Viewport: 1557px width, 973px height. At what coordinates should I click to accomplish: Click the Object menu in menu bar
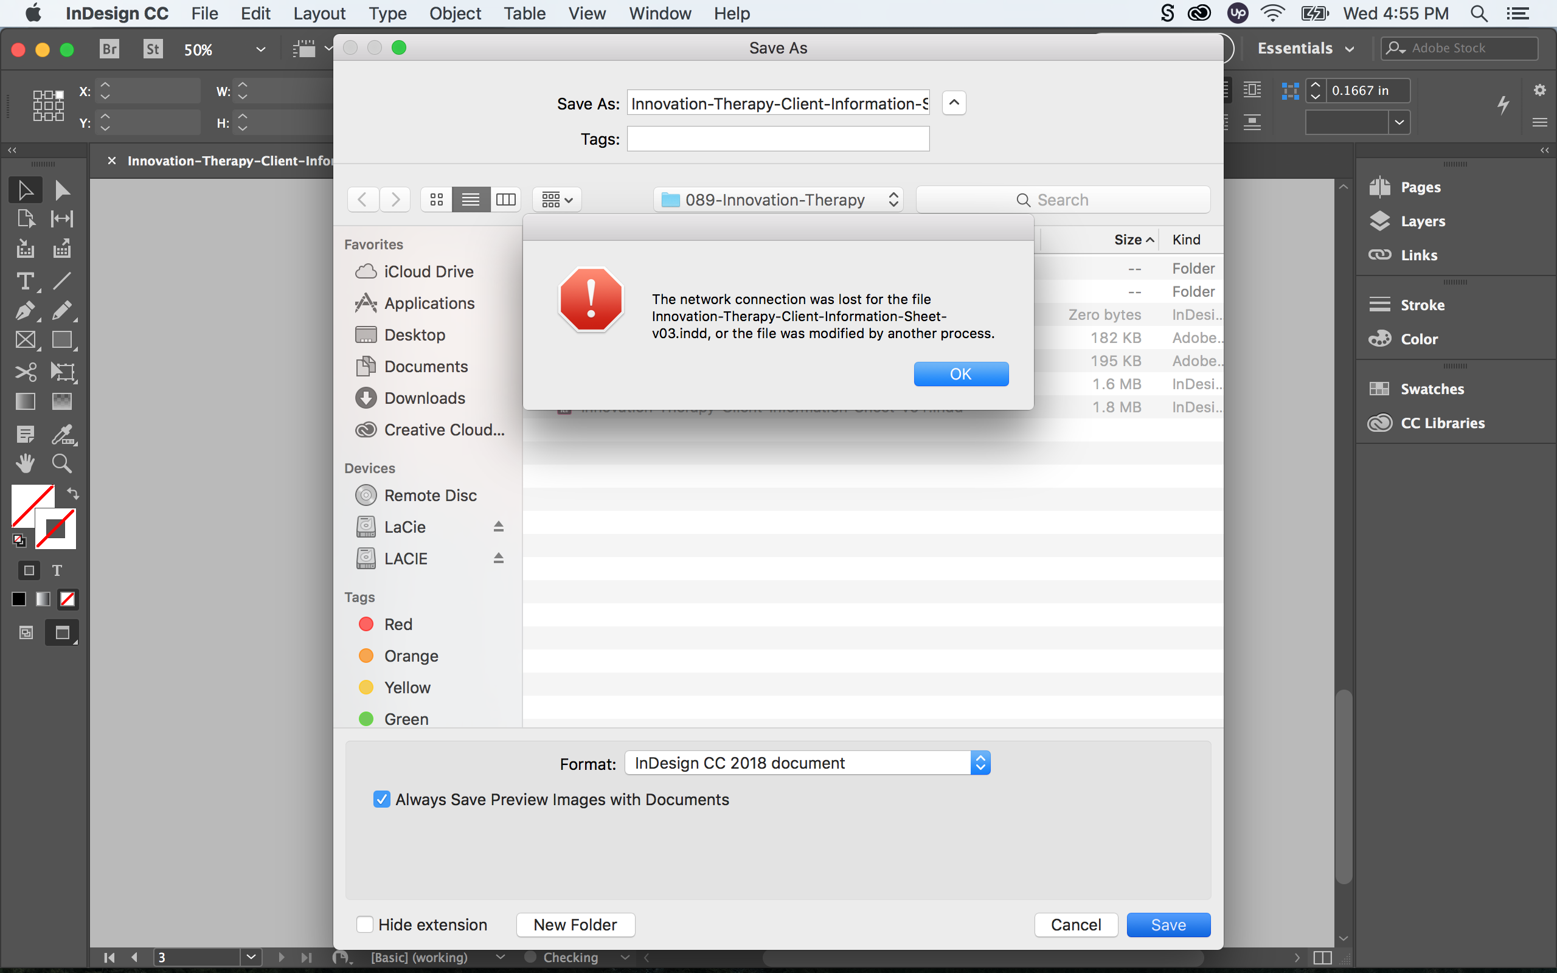coord(453,13)
